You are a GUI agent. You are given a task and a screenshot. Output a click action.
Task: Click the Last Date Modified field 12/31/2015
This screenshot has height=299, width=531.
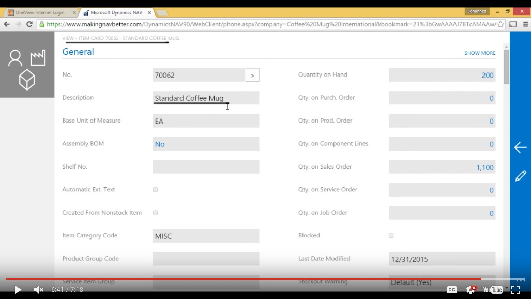442,259
